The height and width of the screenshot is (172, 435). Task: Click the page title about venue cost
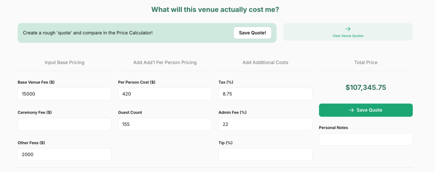coord(215,9)
